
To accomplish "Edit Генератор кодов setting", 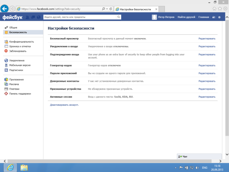I will pyautogui.click(x=207, y=65).
